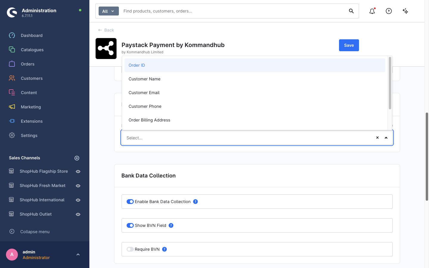Click the ShopHub Fresh Market storefront icon
Image resolution: width=429 pixels, height=268 pixels.
tap(11, 186)
